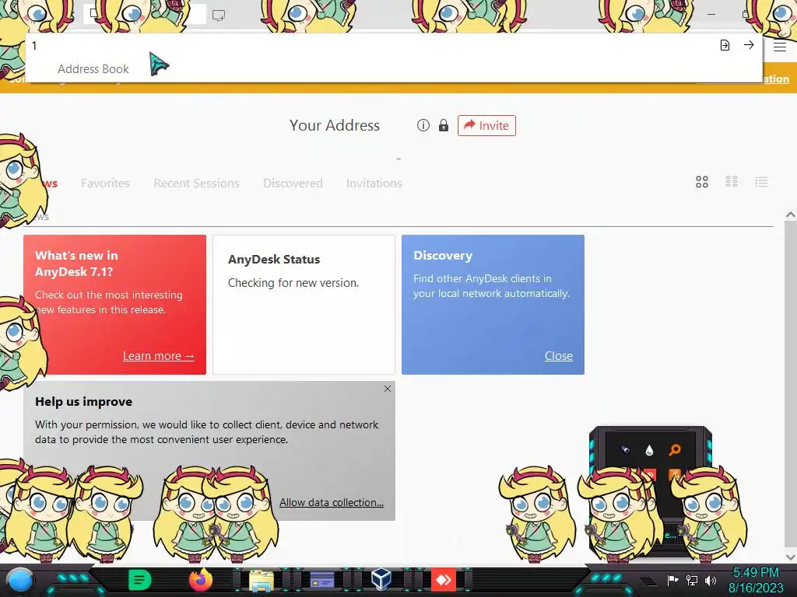Click the lock icon beside Your Address
Screen dimensions: 797x597
coord(443,125)
